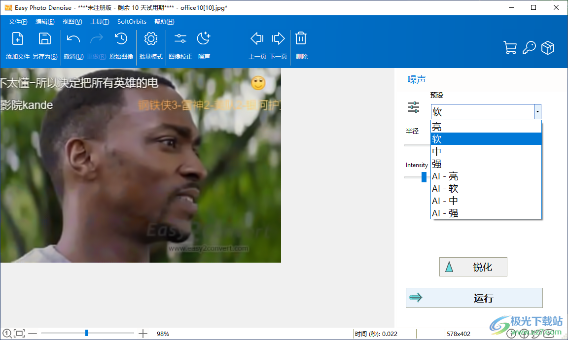Select the noise (噪声) moon tool
Viewport: 568px width, 340px height.
204,39
